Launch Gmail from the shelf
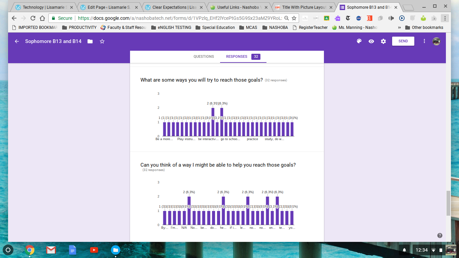Image resolution: width=459 pixels, height=258 pixels. pyautogui.click(x=51, y=250)
